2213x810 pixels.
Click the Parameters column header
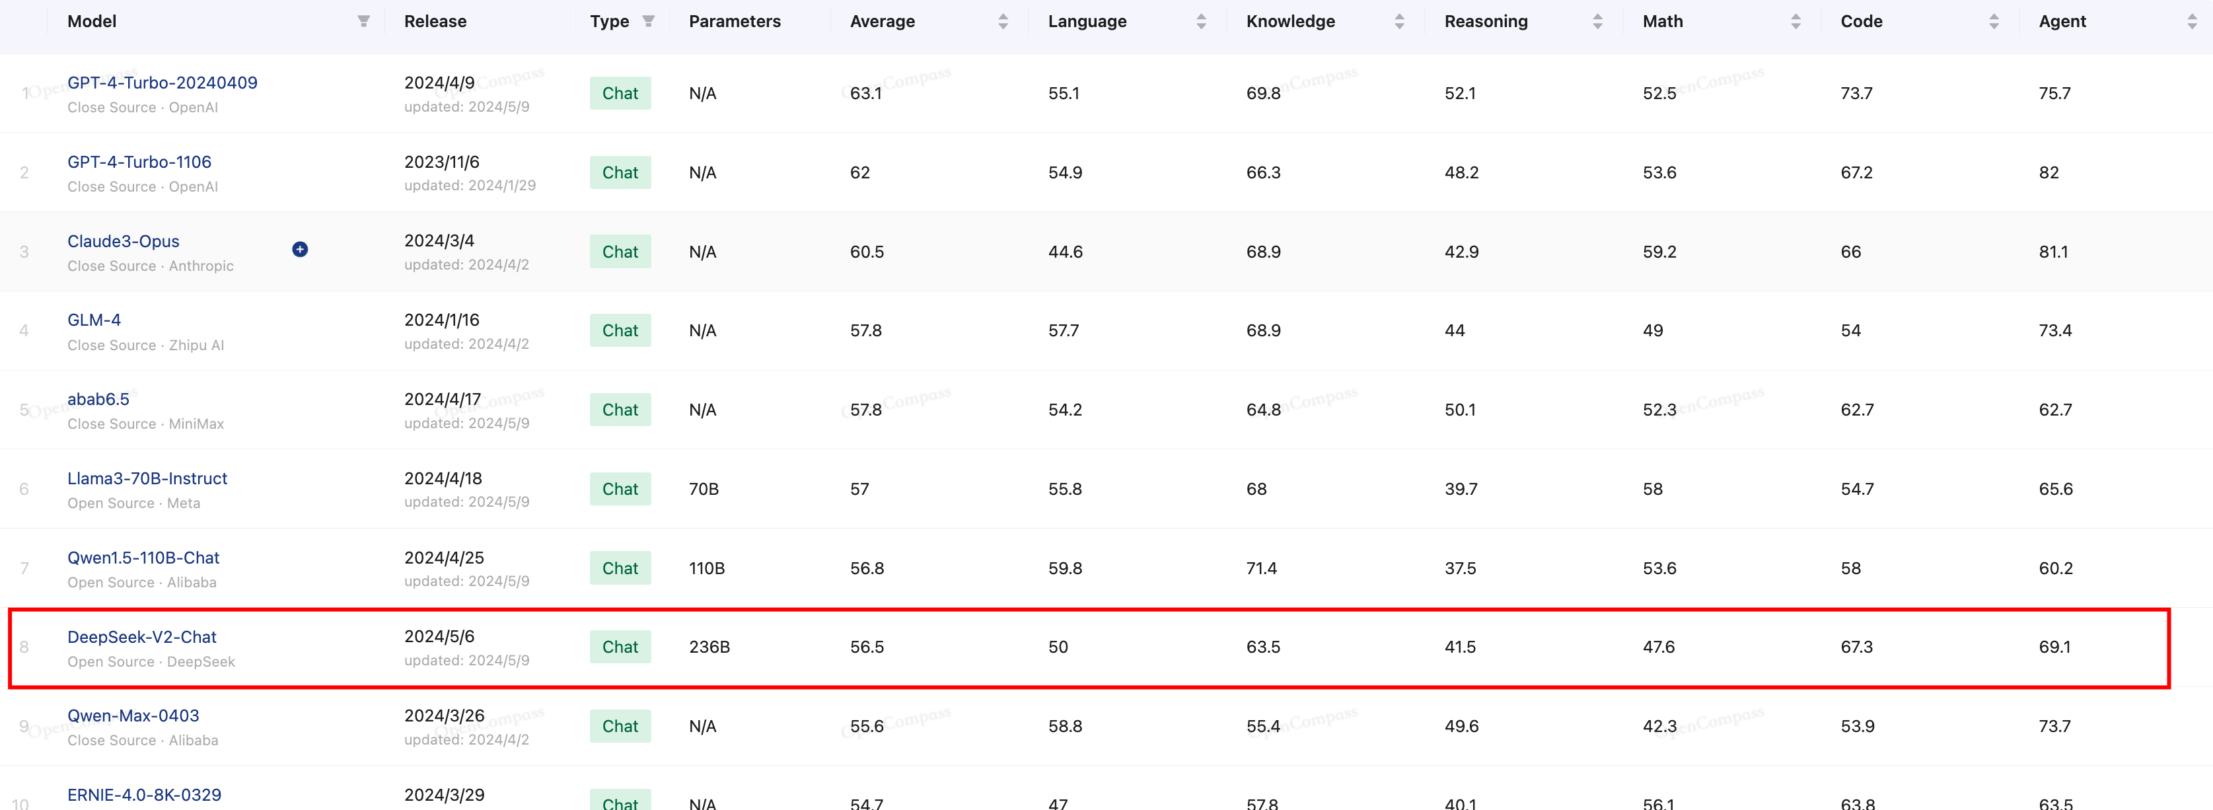tap(735, 22)
